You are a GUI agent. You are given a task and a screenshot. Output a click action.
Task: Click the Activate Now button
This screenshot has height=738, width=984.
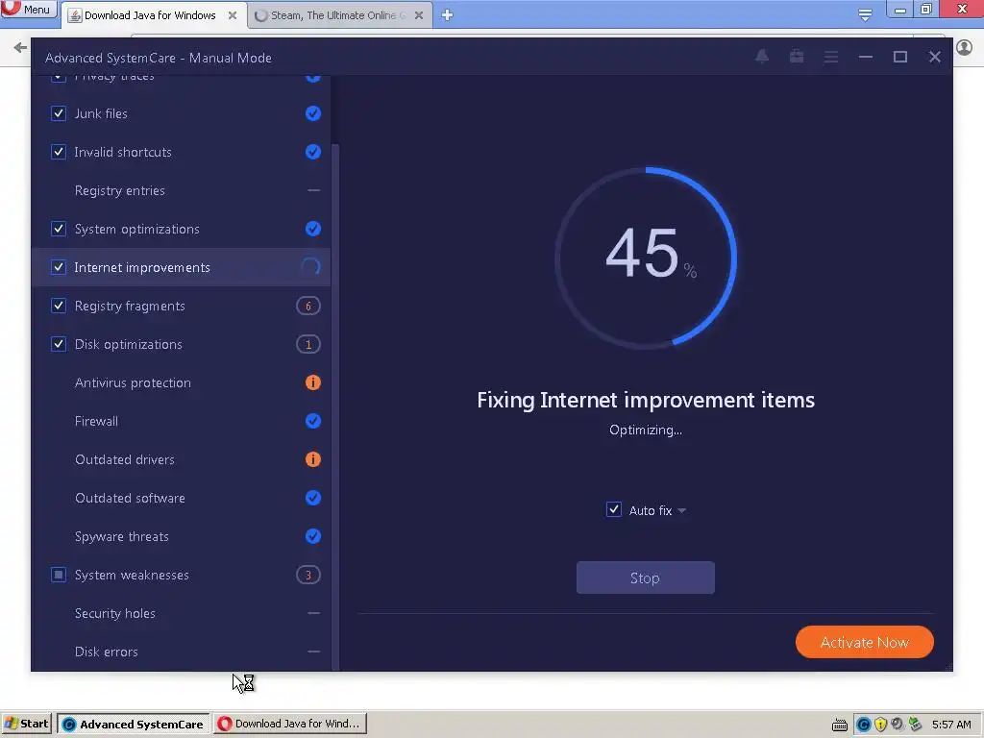coord(864,642)
